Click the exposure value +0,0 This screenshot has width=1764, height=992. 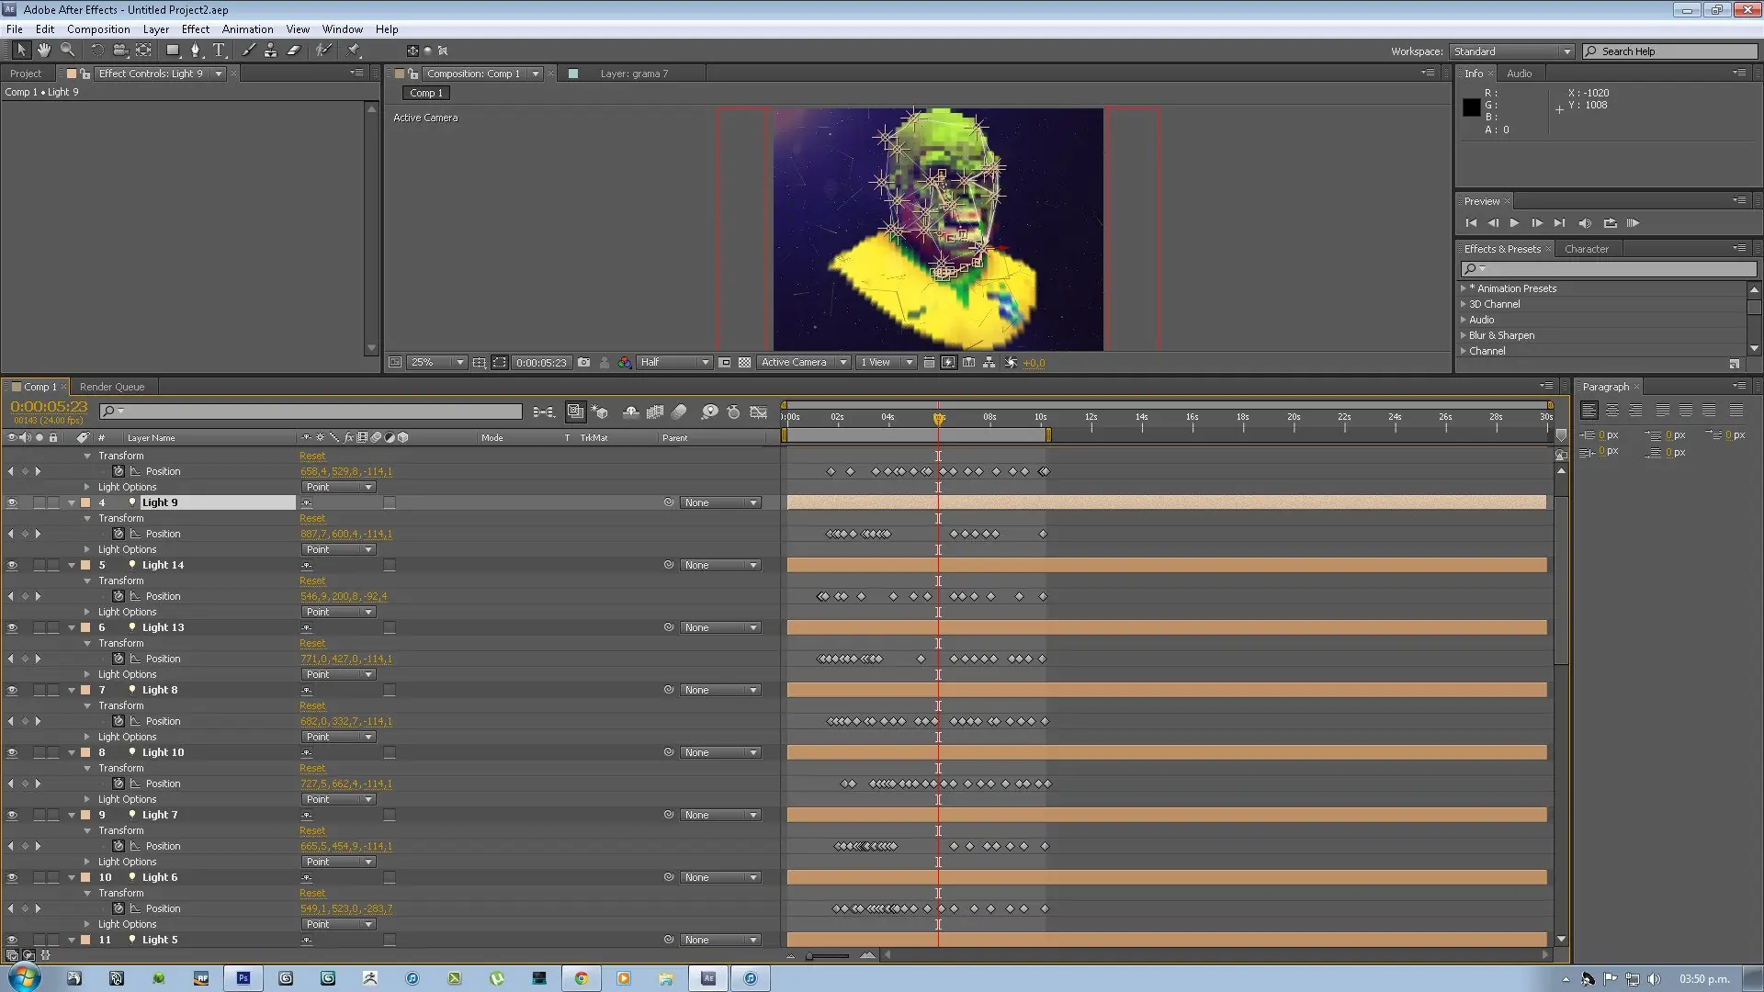1035,363
